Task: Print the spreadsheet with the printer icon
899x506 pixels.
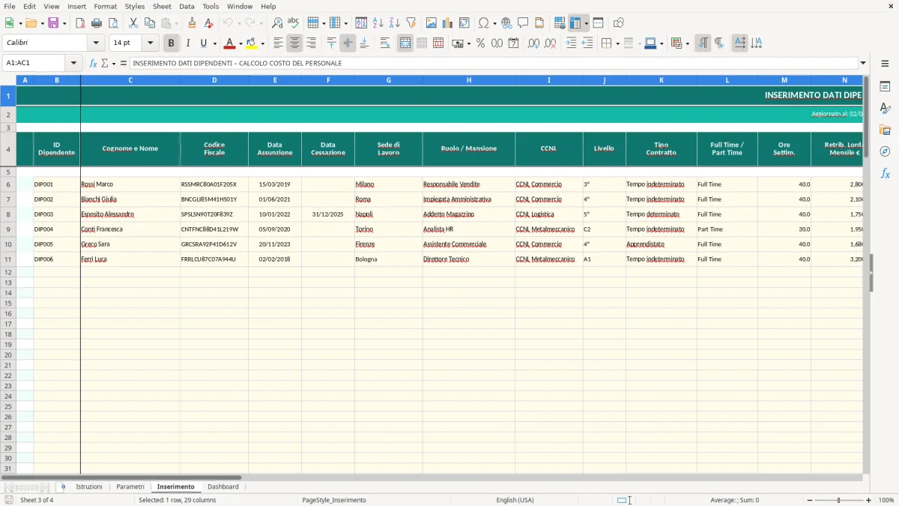Action: click(x=97, y=23)
